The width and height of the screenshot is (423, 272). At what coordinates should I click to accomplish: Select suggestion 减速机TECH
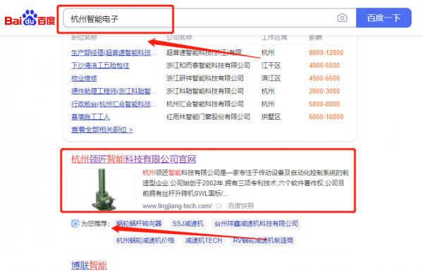point(204,240)
